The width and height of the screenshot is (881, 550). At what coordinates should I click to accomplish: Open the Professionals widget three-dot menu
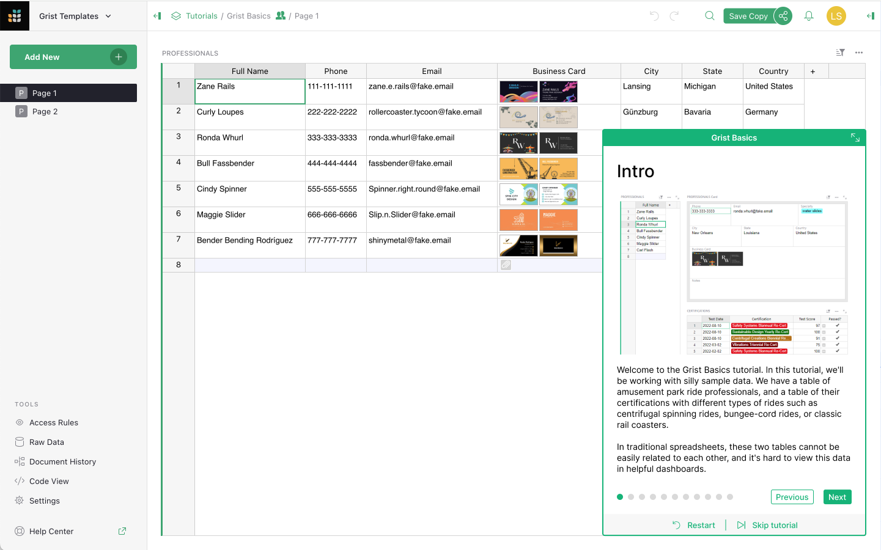[859, 53]
